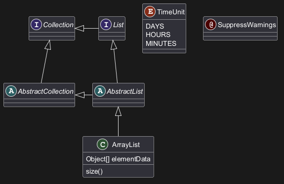Image resolution: width=284 pixels, height=184 pixels.
Task: Select the TimeUnit enum title
Action: pyautogui.click(x=171, y=12)
